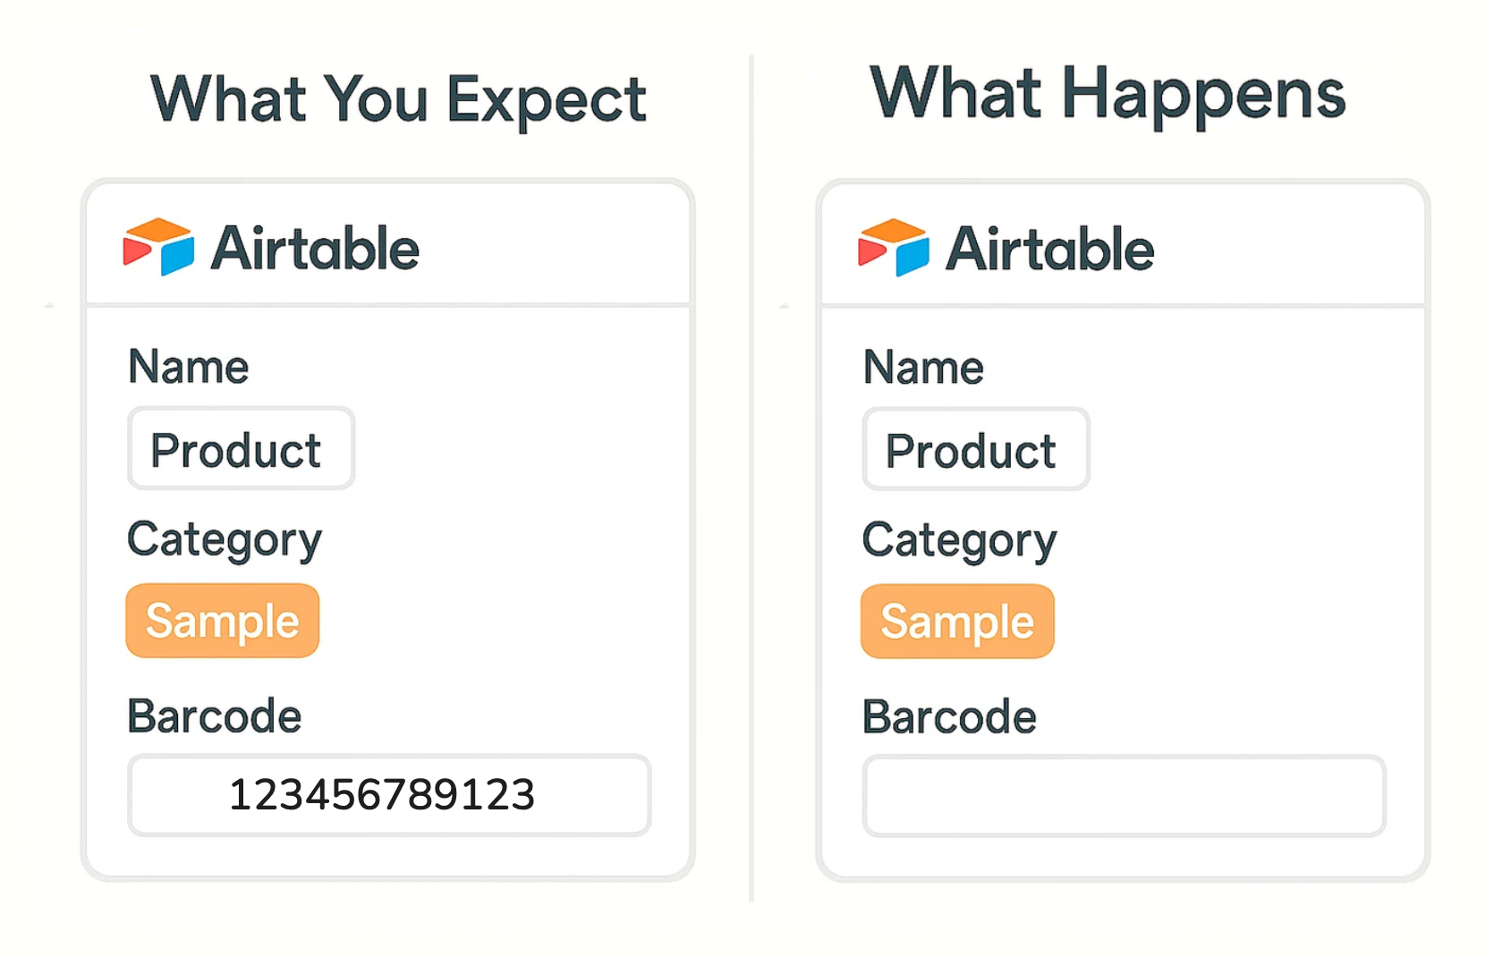Image resolution: width=1485 pixels, height=957 pixels.
Task: Click the Category label in the left card
Action: click(225, 540)
